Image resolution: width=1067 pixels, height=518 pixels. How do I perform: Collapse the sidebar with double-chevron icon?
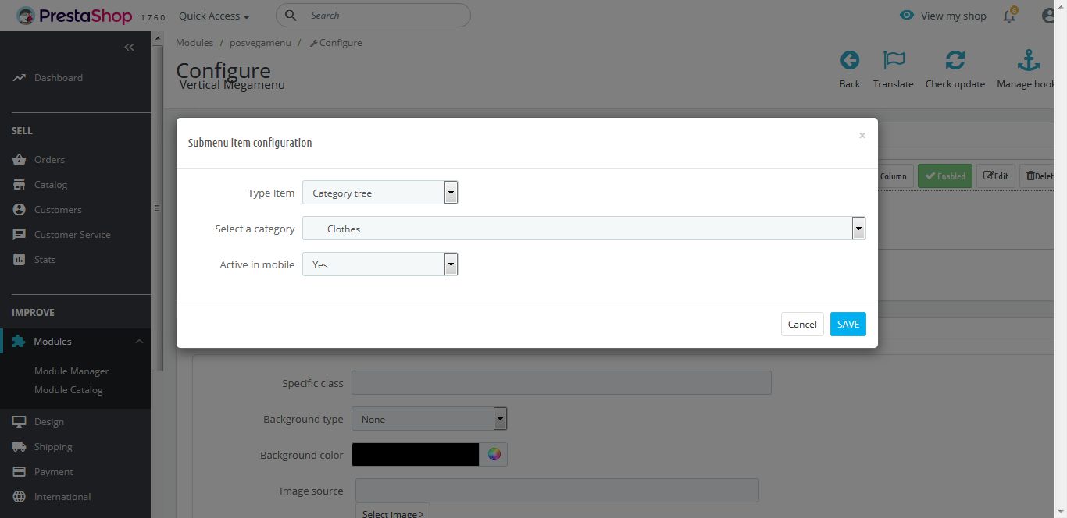coord(129,48)
